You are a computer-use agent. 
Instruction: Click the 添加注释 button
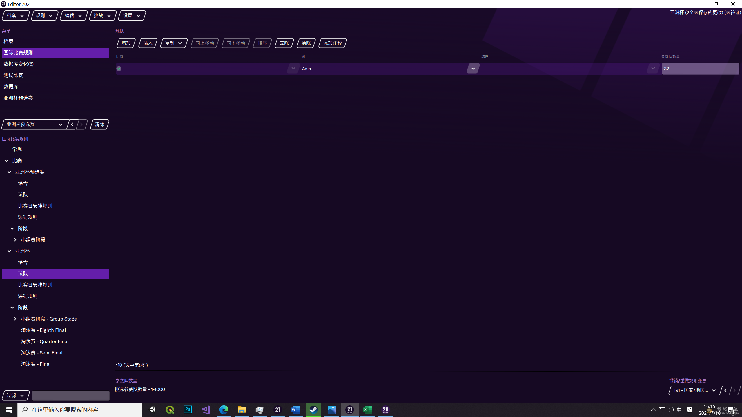(x=332, y=43)
